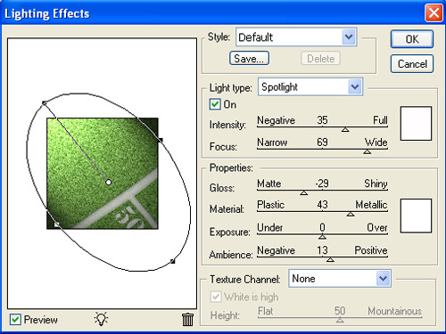Viewport: 446px width, 334px height.
Task: Click the OK button
Action: [x=412, y=39]
